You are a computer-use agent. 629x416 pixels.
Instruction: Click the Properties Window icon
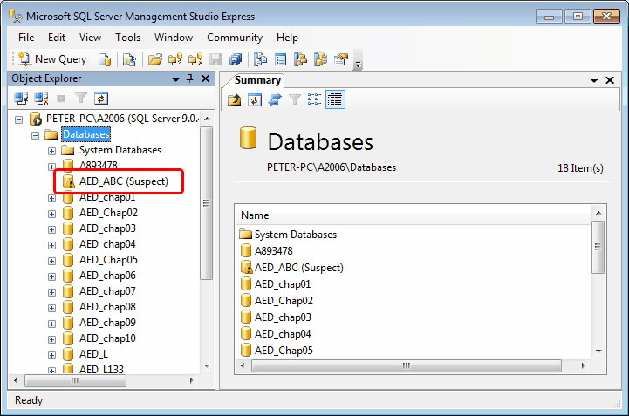(x=341, y=60)
